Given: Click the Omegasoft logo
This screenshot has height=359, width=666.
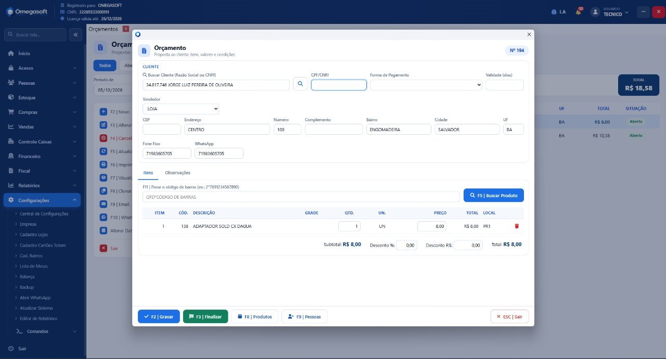Looking at the screenshot, I should tap(27, 11).
